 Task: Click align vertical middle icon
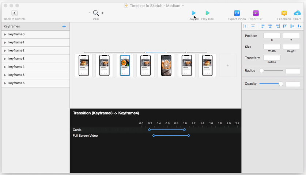click(x=292, y=26)
